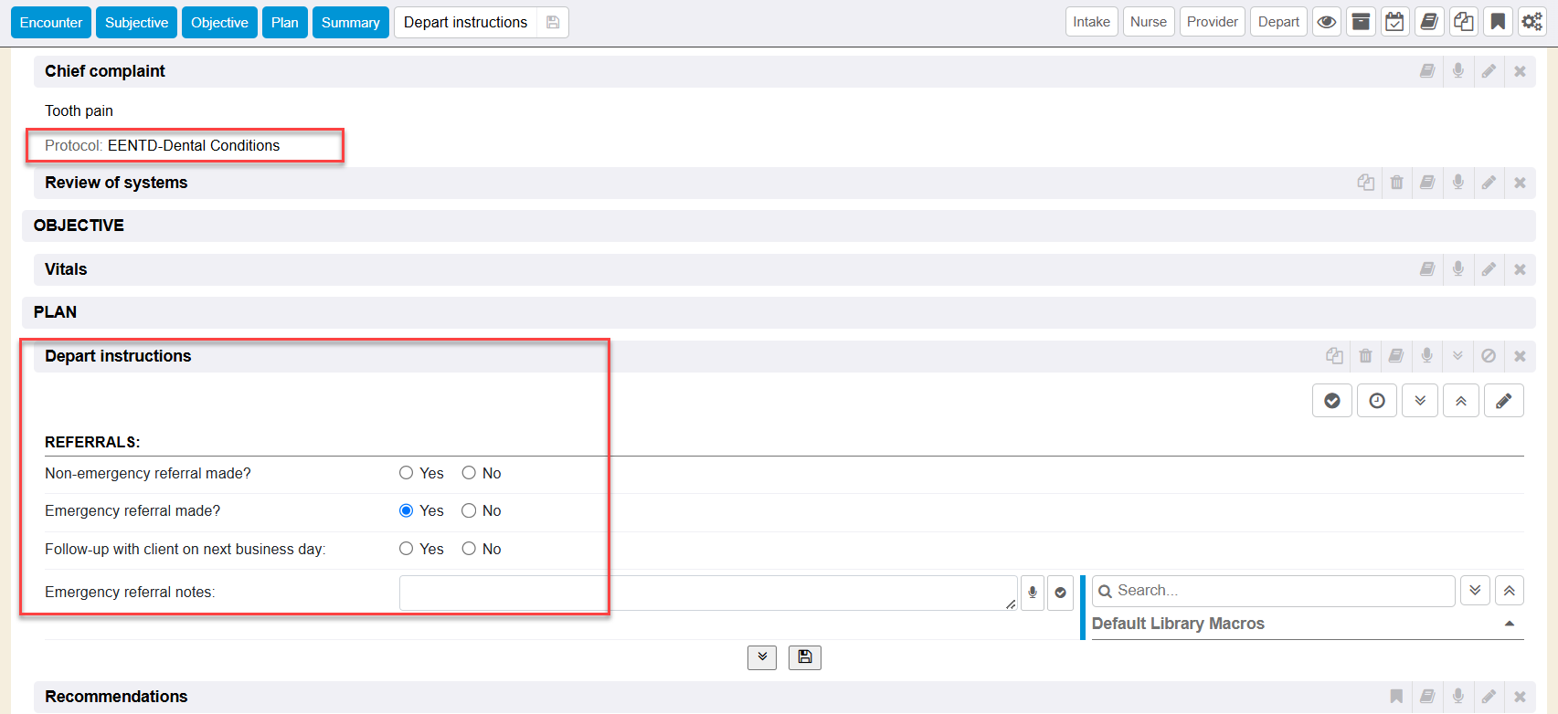The width and height of the screenshot is (1558, 714).
Task: Select Yes for Non-emergency referral made
Action: (407, 473)
